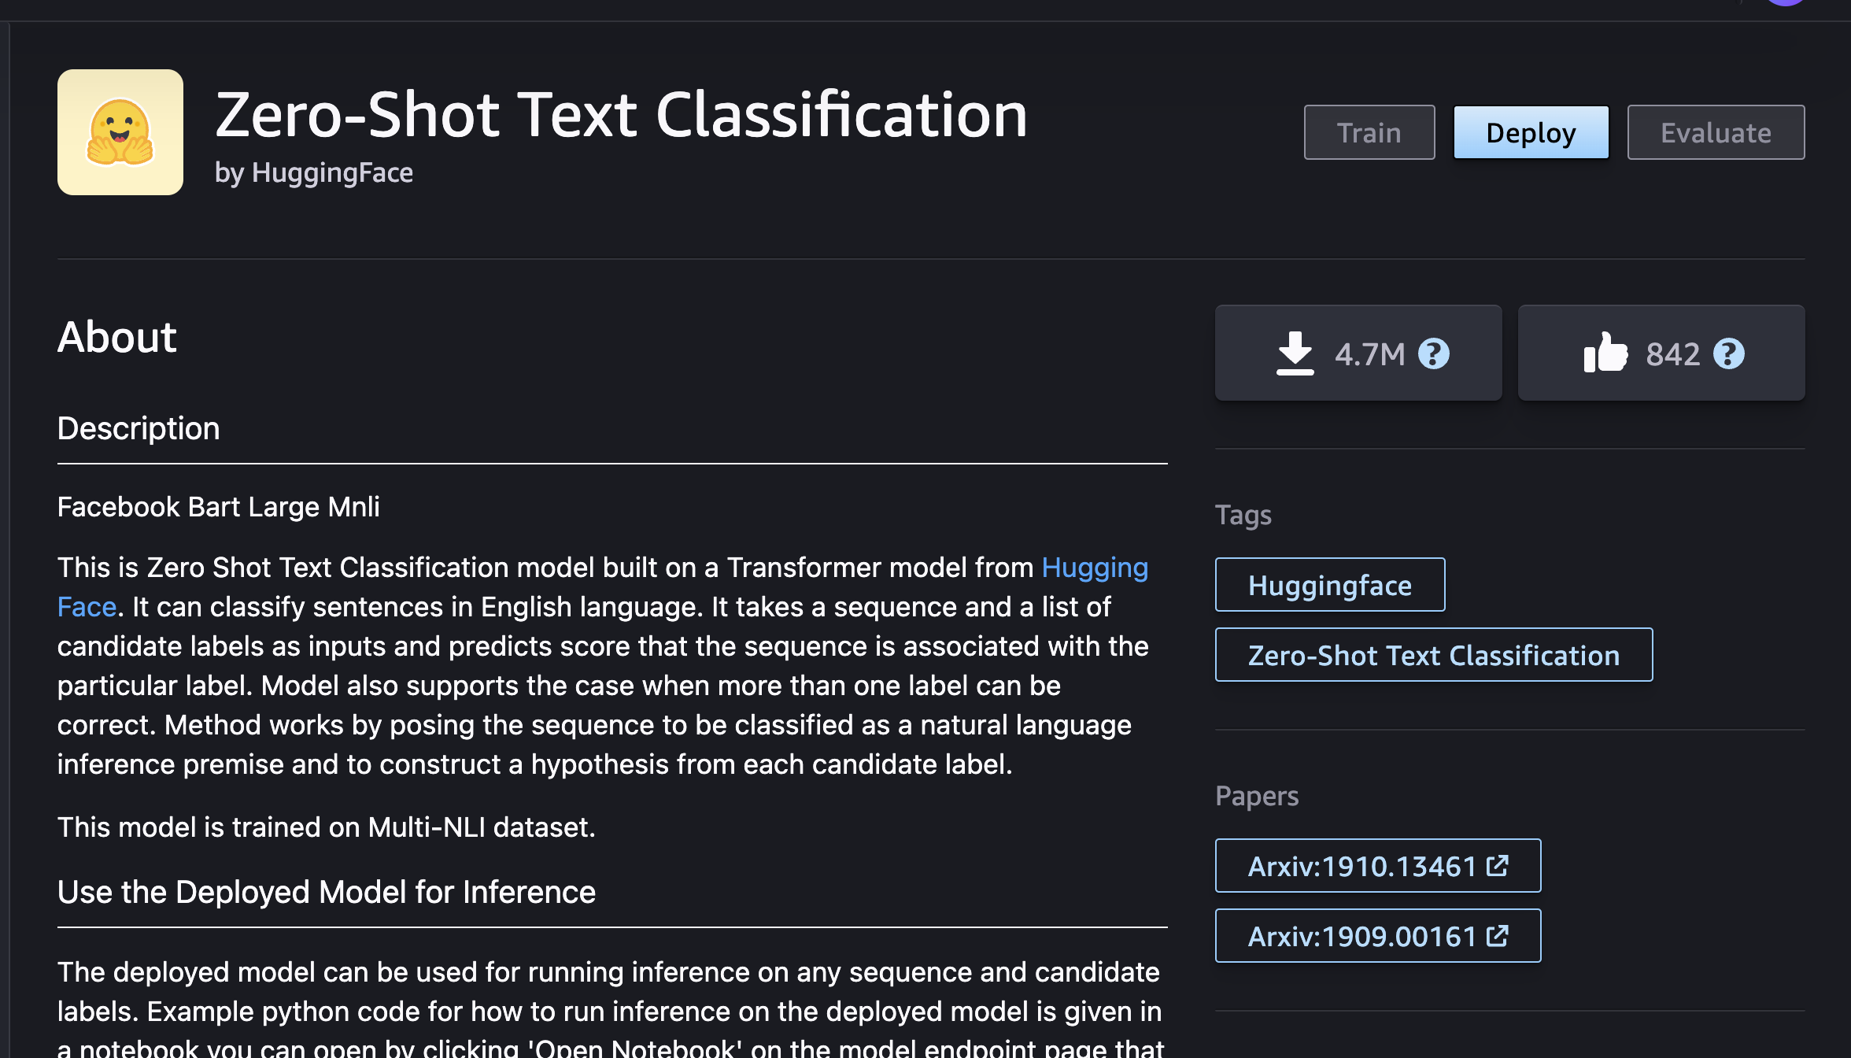Click the external link icon on Arxiv:1910.13461
The image size is (1851, 1058).
pyautogui.click(x=1496, y=864)
